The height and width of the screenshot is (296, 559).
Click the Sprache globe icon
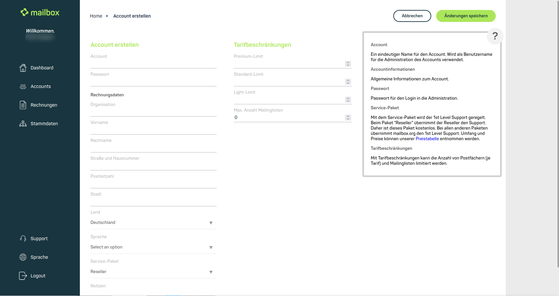pyautogui.click(x=23, y=257)
